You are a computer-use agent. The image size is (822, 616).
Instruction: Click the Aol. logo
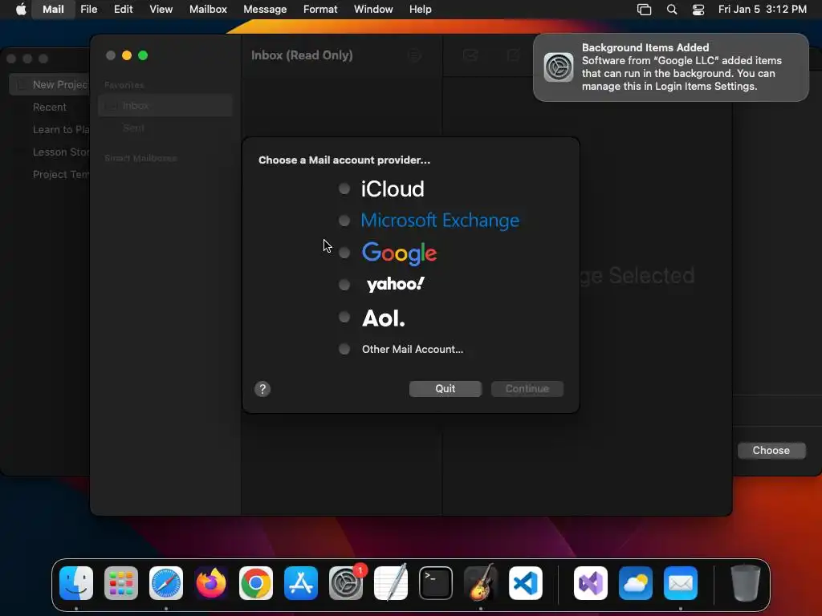(x=383, y=318)
